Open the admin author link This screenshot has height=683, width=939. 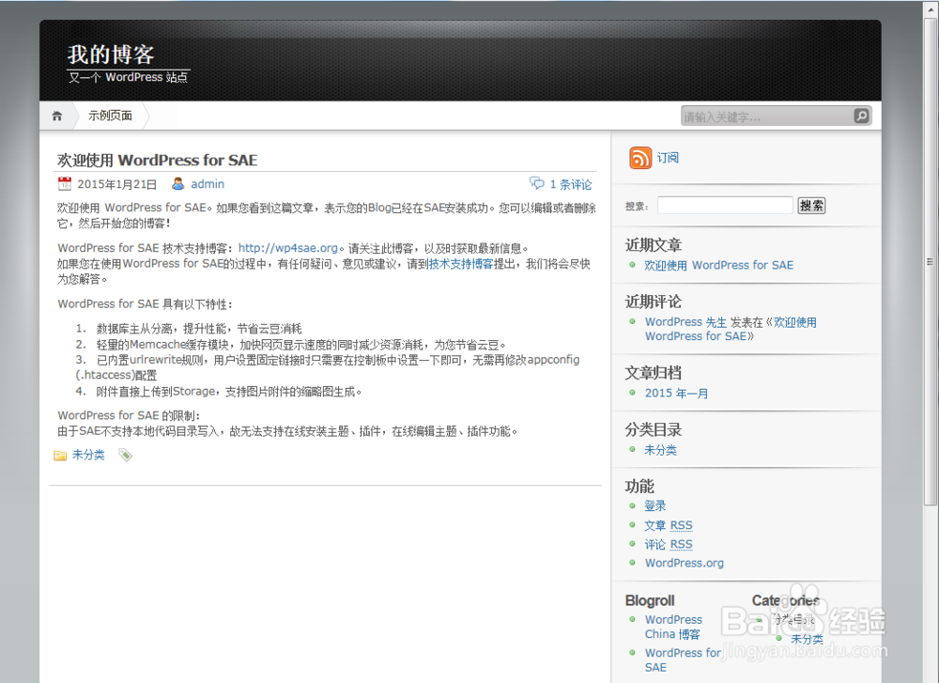[208, 184]
